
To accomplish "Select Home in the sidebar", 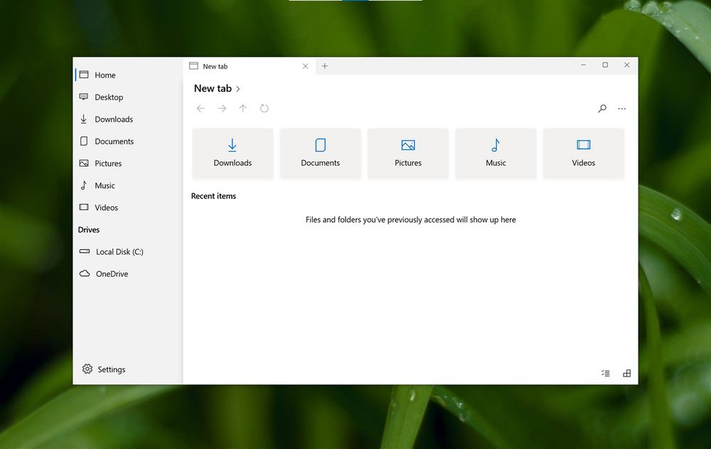I will pos(105,75).
